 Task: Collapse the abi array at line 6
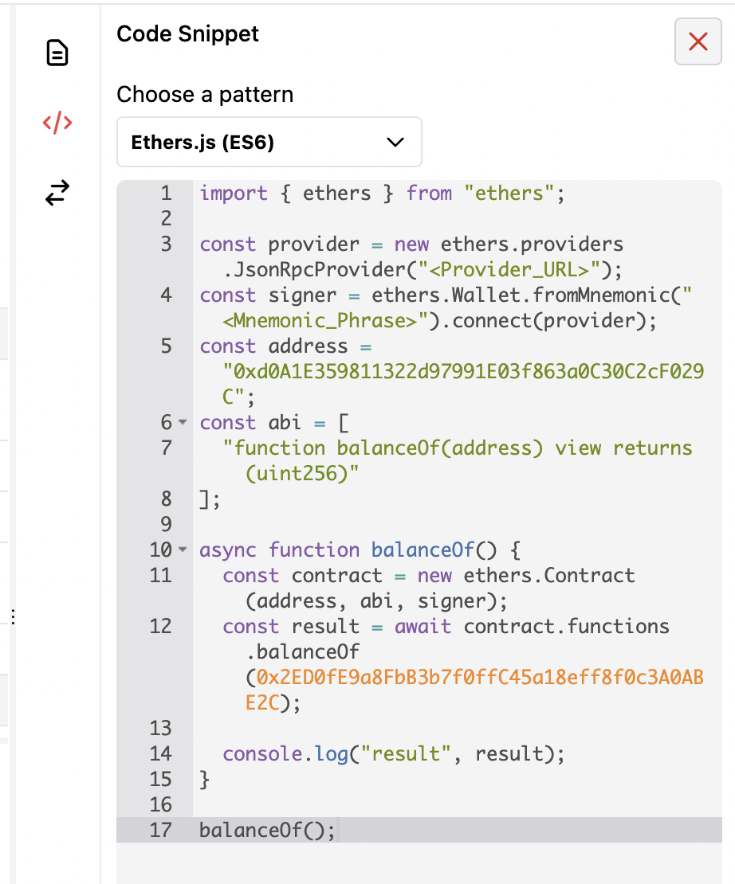click(x=183, y=422)
